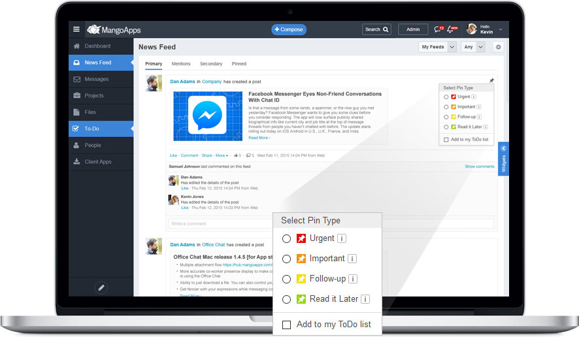
Task: Open the Any filter dropdown
Action: pos(473,47)
